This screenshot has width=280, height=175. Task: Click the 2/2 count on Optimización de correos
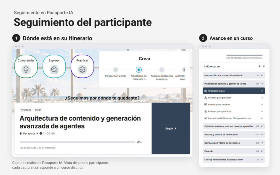(258, 126)
